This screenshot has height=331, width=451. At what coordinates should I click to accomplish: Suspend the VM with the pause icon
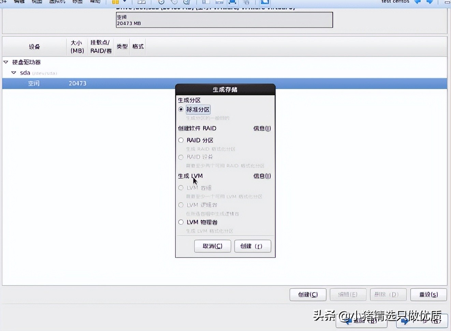tap(116, 2)
